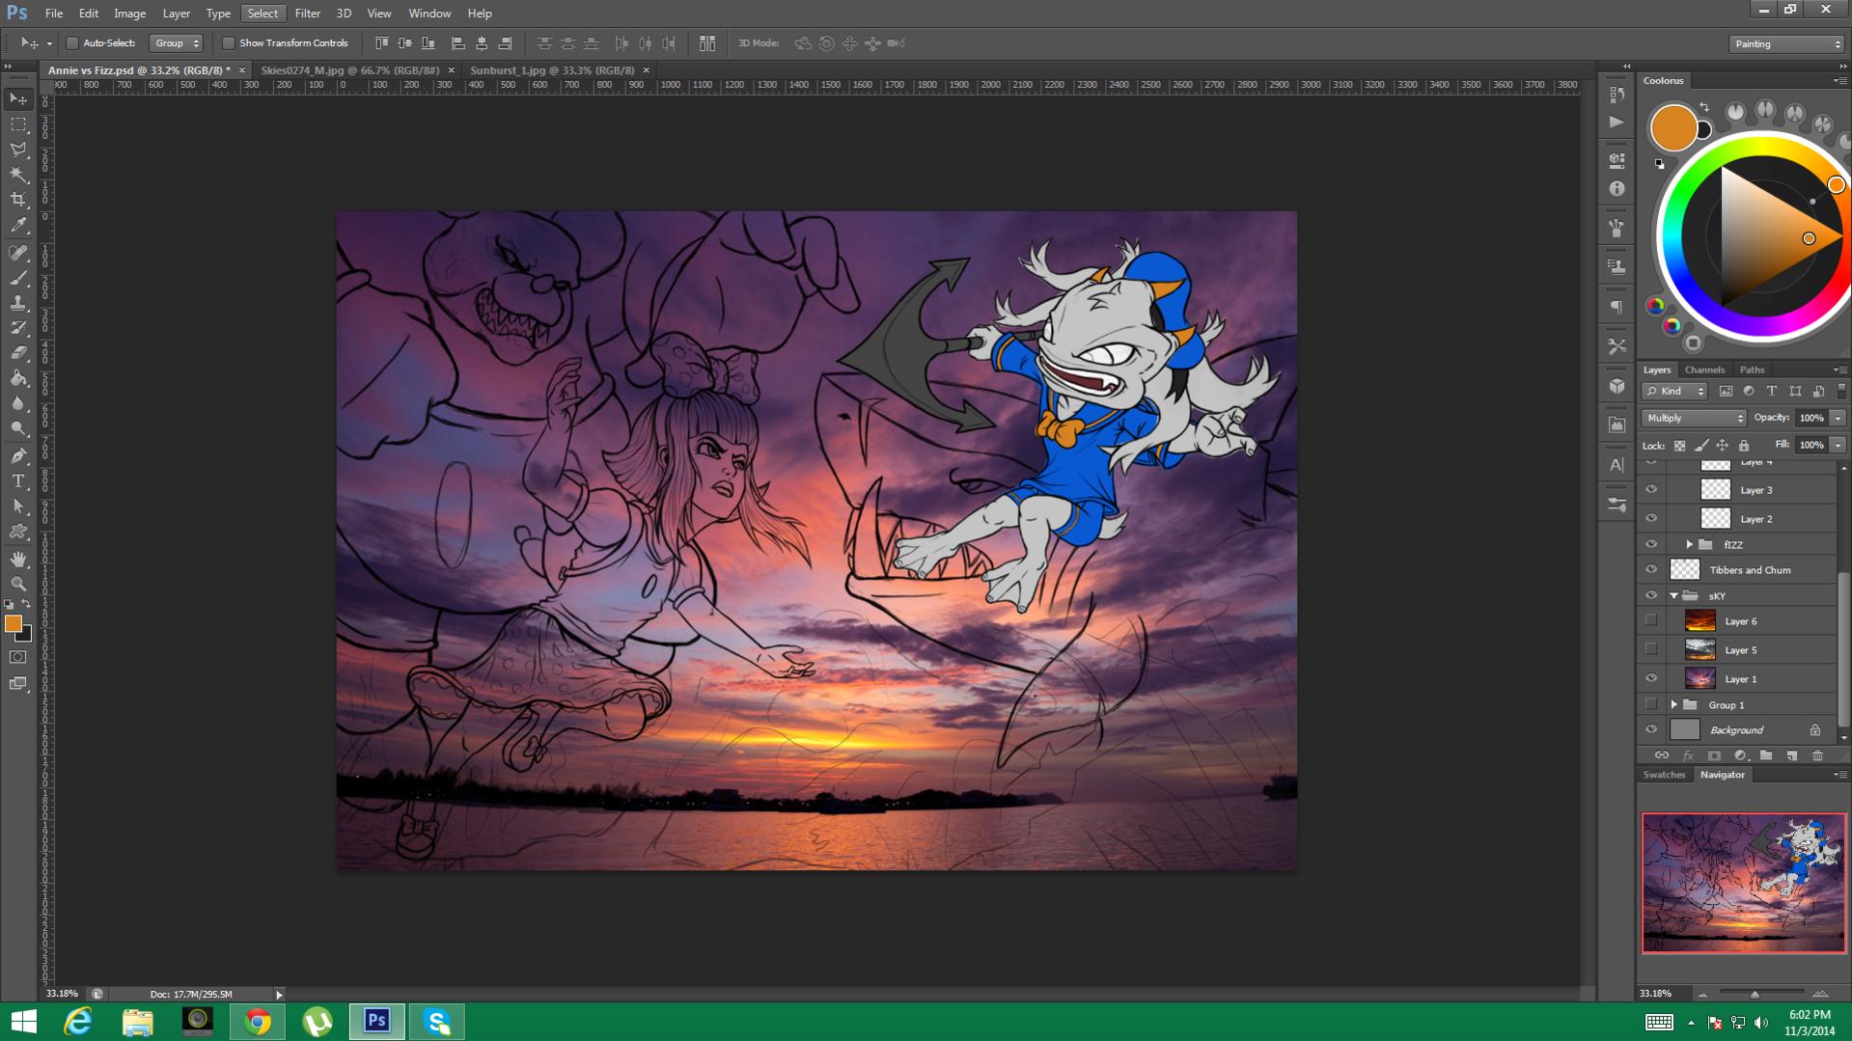Switch to Sunburst_1.jpg document tab
Screen dimensions: 1852x1041
click(552, 70)
